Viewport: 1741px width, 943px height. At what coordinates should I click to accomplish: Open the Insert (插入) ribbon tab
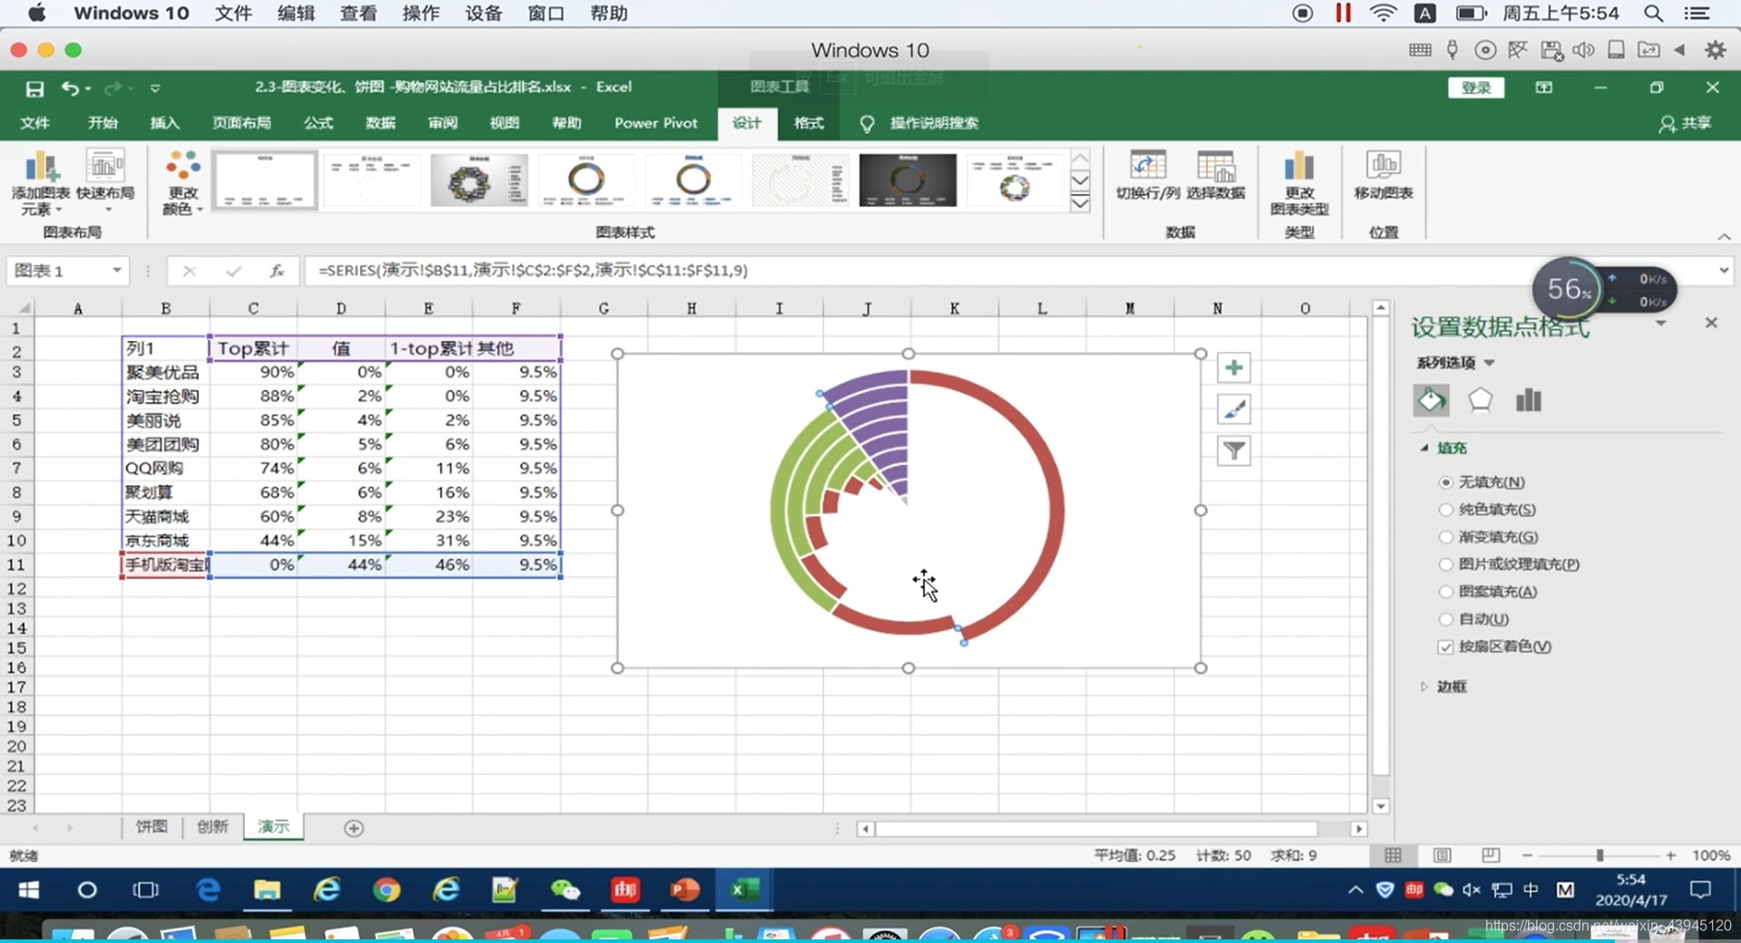tap(164, 123)
